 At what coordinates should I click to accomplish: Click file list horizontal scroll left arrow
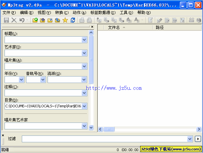tap(100, 129)
